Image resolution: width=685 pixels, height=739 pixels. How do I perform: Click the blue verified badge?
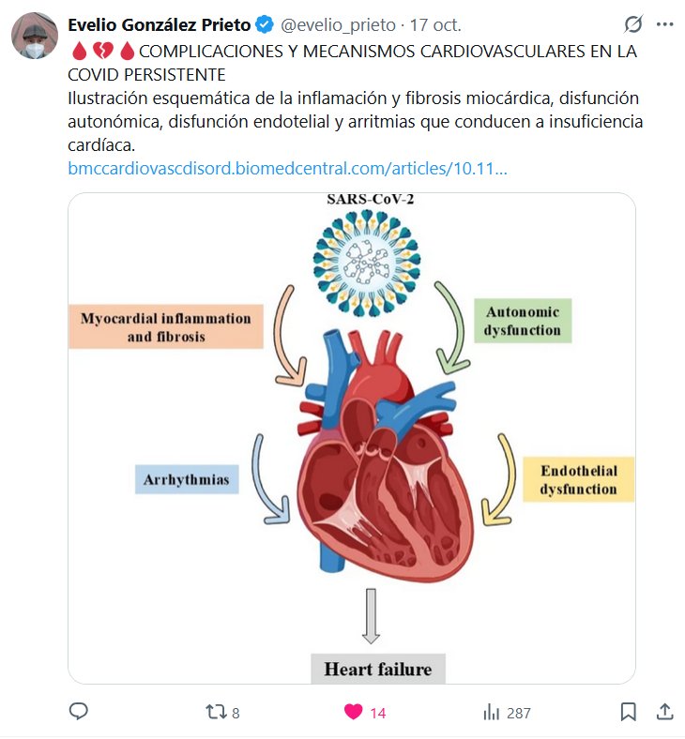pos(266,25)
